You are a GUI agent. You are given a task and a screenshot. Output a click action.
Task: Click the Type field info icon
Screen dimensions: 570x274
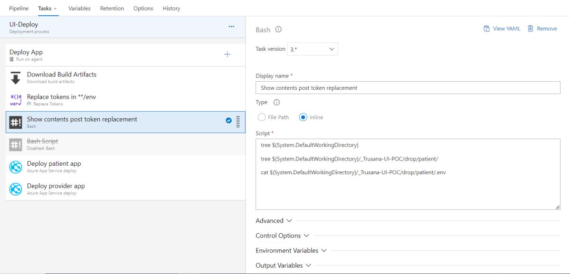(x=277, y=102)
